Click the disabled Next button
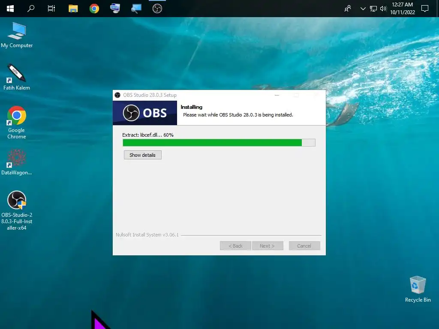439x329 pixels. point(268,246)
